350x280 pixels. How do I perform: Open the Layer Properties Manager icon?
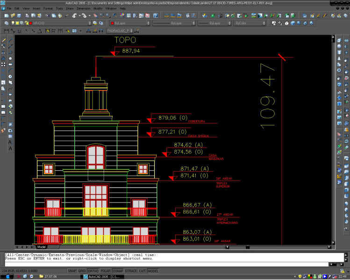point(6,23)
